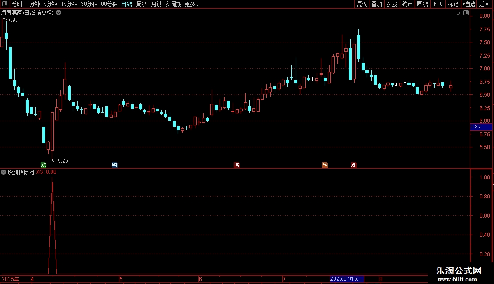Image resolution: width=494 pixels, height=284 pixels.
Task: Click the 5.82 price tag on axis
Action: [x=481, y=127]
